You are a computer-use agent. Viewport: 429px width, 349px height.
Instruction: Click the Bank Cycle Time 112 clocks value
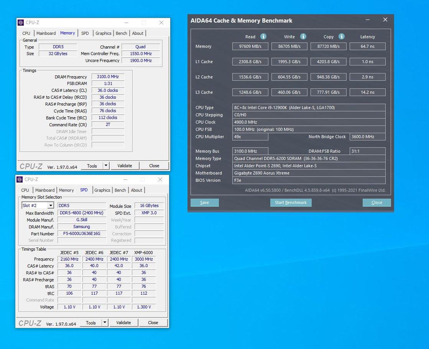coord(108,117)
